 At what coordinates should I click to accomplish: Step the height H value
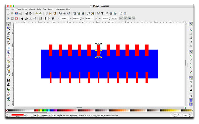tap(110, 19)
